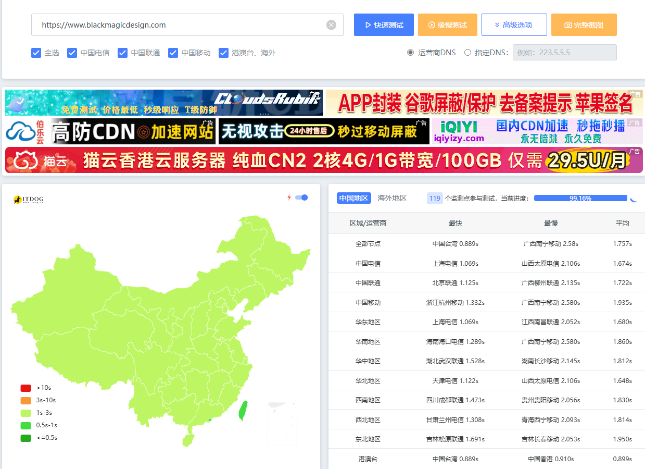The image size is (645, 469).
Task: Click the 缓慢测试 button
Action: point(448,25)
